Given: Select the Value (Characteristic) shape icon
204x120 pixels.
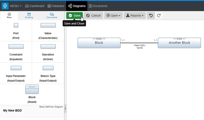Looking at the screenshot, I should pyautogui.click(x=48, y=25).
